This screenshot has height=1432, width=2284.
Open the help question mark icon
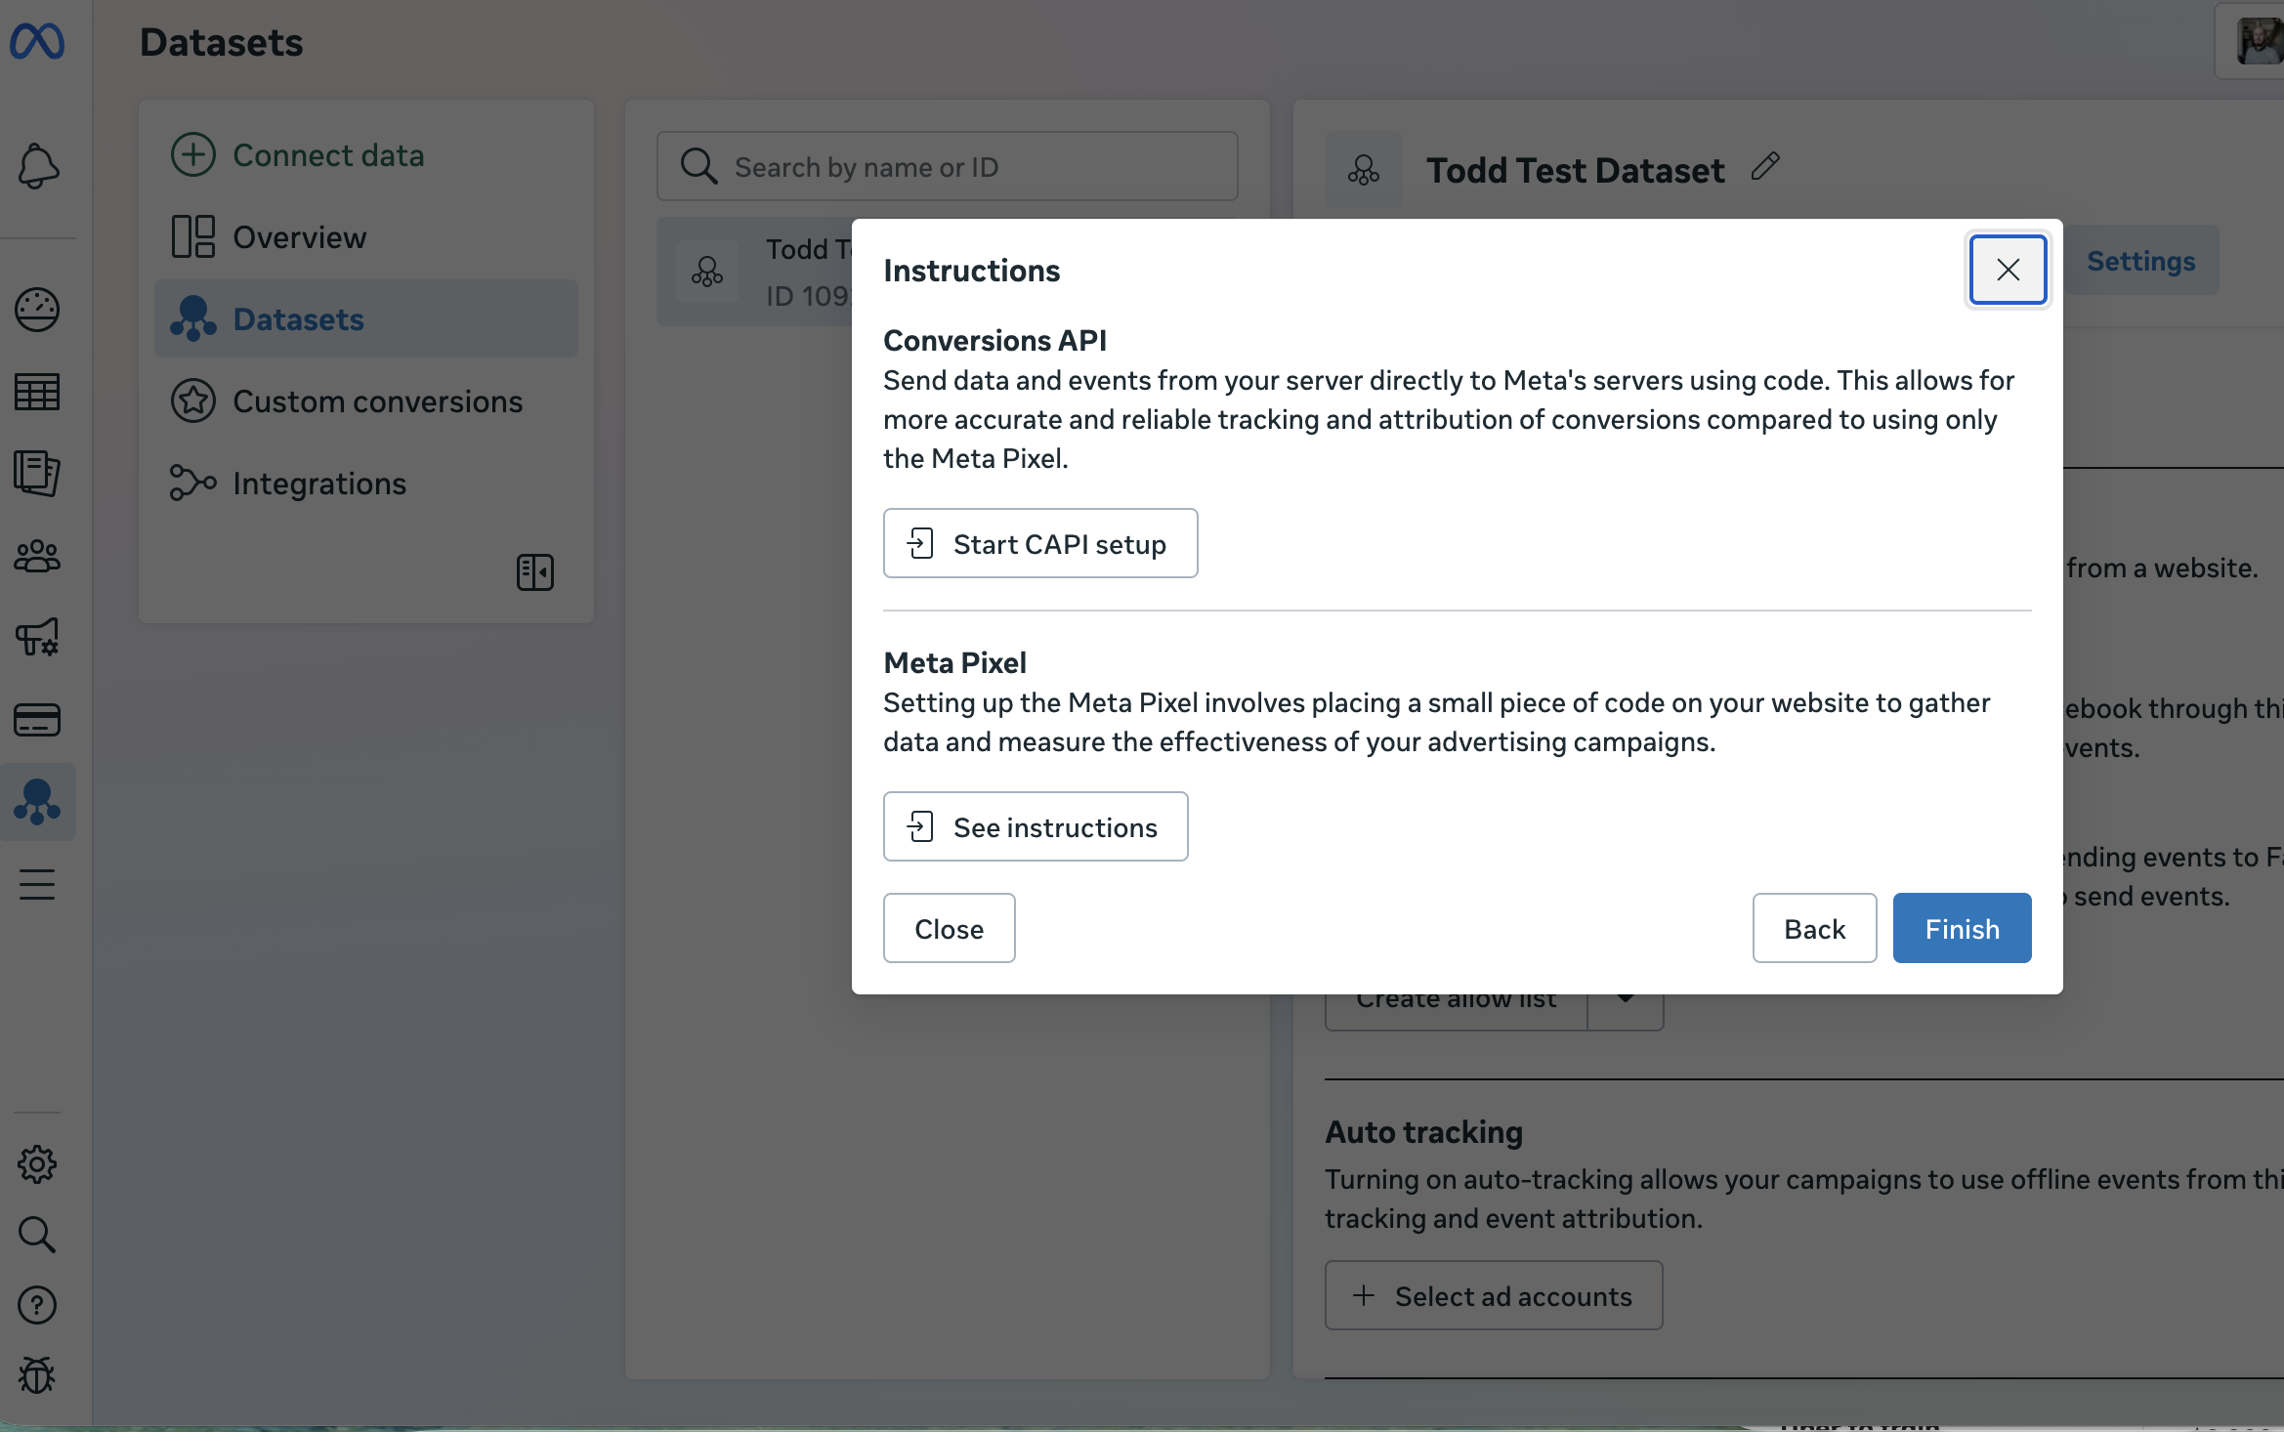37,1305
